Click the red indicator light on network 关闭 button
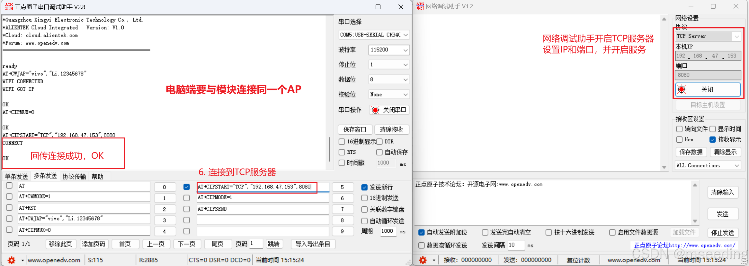 [x=682, y=89]
